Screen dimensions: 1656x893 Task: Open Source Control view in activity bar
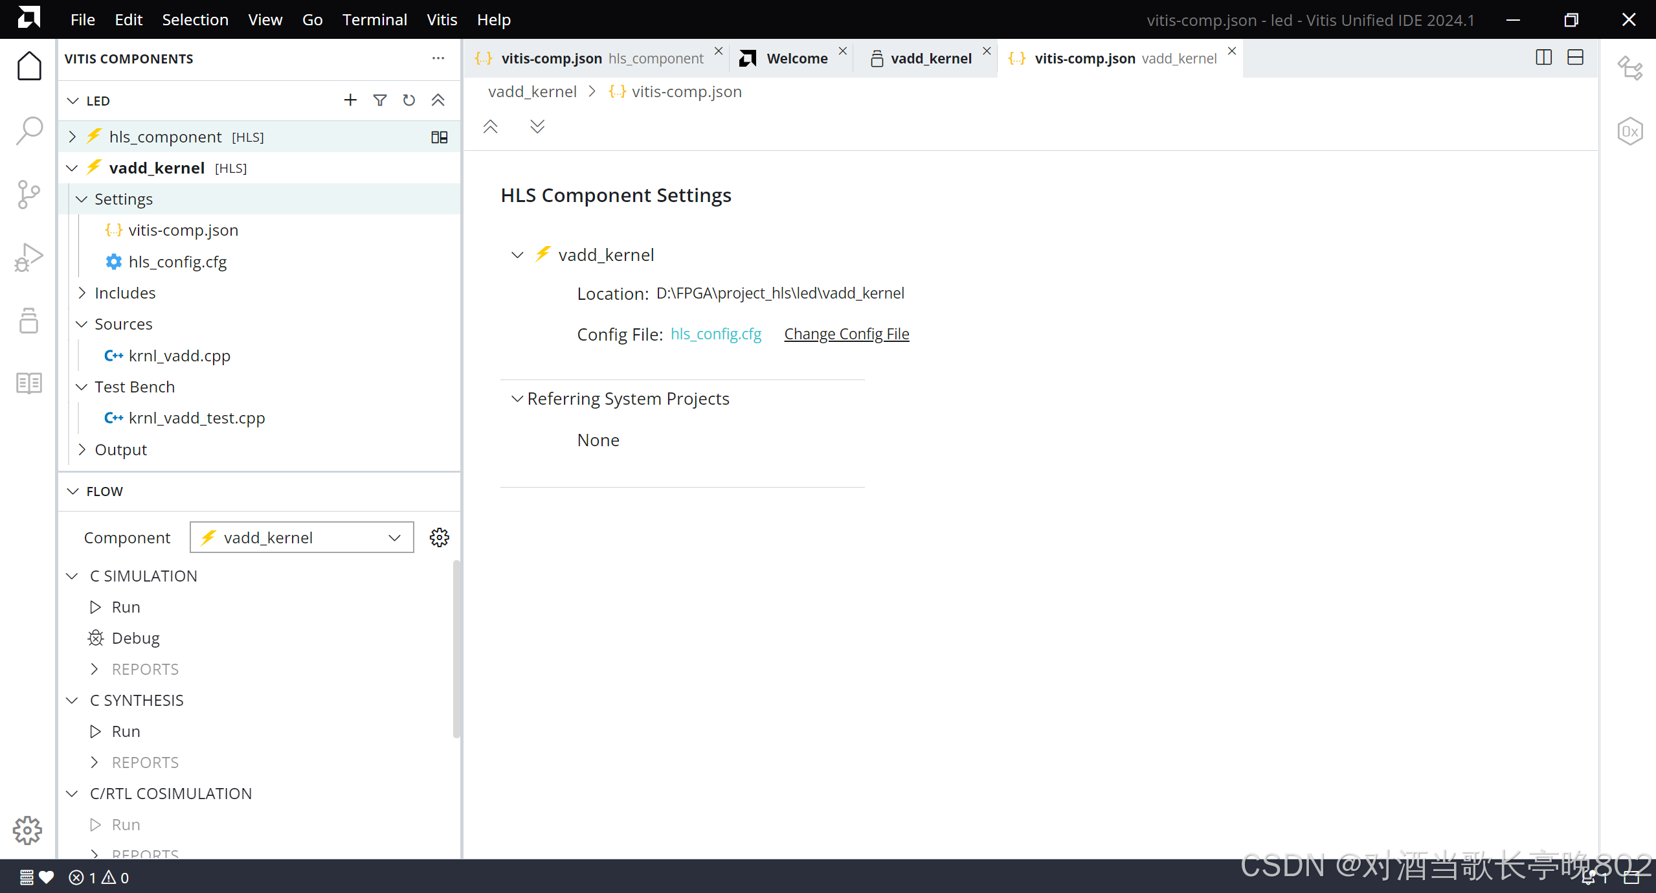(29, 194)
